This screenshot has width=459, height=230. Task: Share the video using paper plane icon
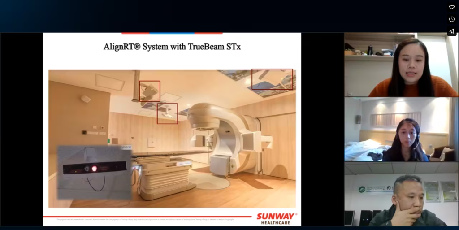click(452, 31)
